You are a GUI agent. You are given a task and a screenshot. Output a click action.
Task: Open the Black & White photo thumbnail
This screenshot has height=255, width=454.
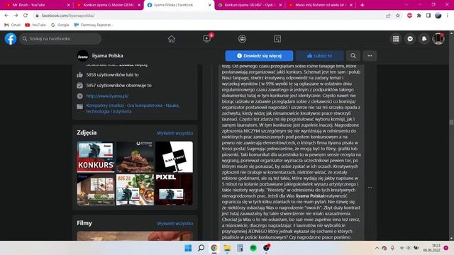(174, 157)
